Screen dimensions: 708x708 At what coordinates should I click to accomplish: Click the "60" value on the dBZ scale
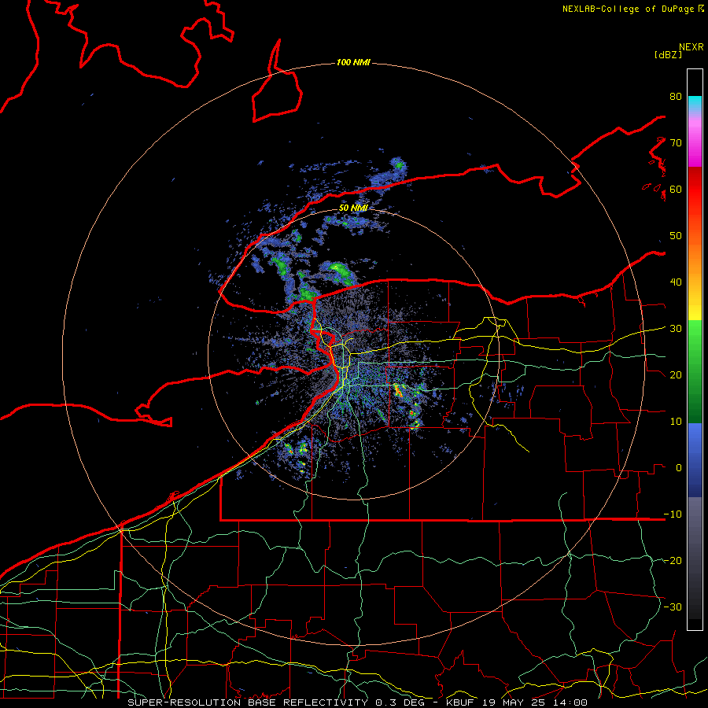676,189
